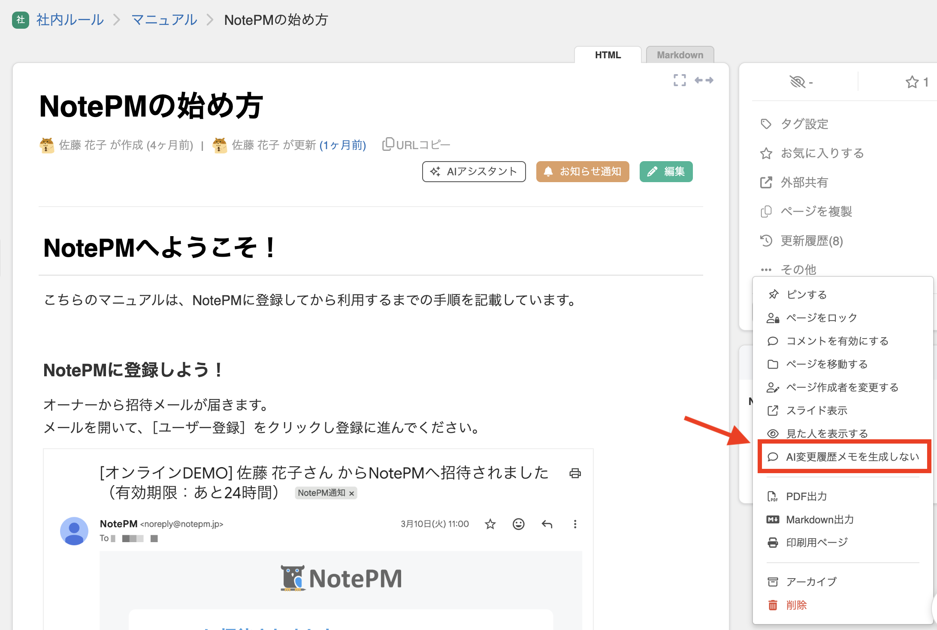
Task: Click the emoji reaction icon in email
Action: pyautogui.click(x=518, y=524)
